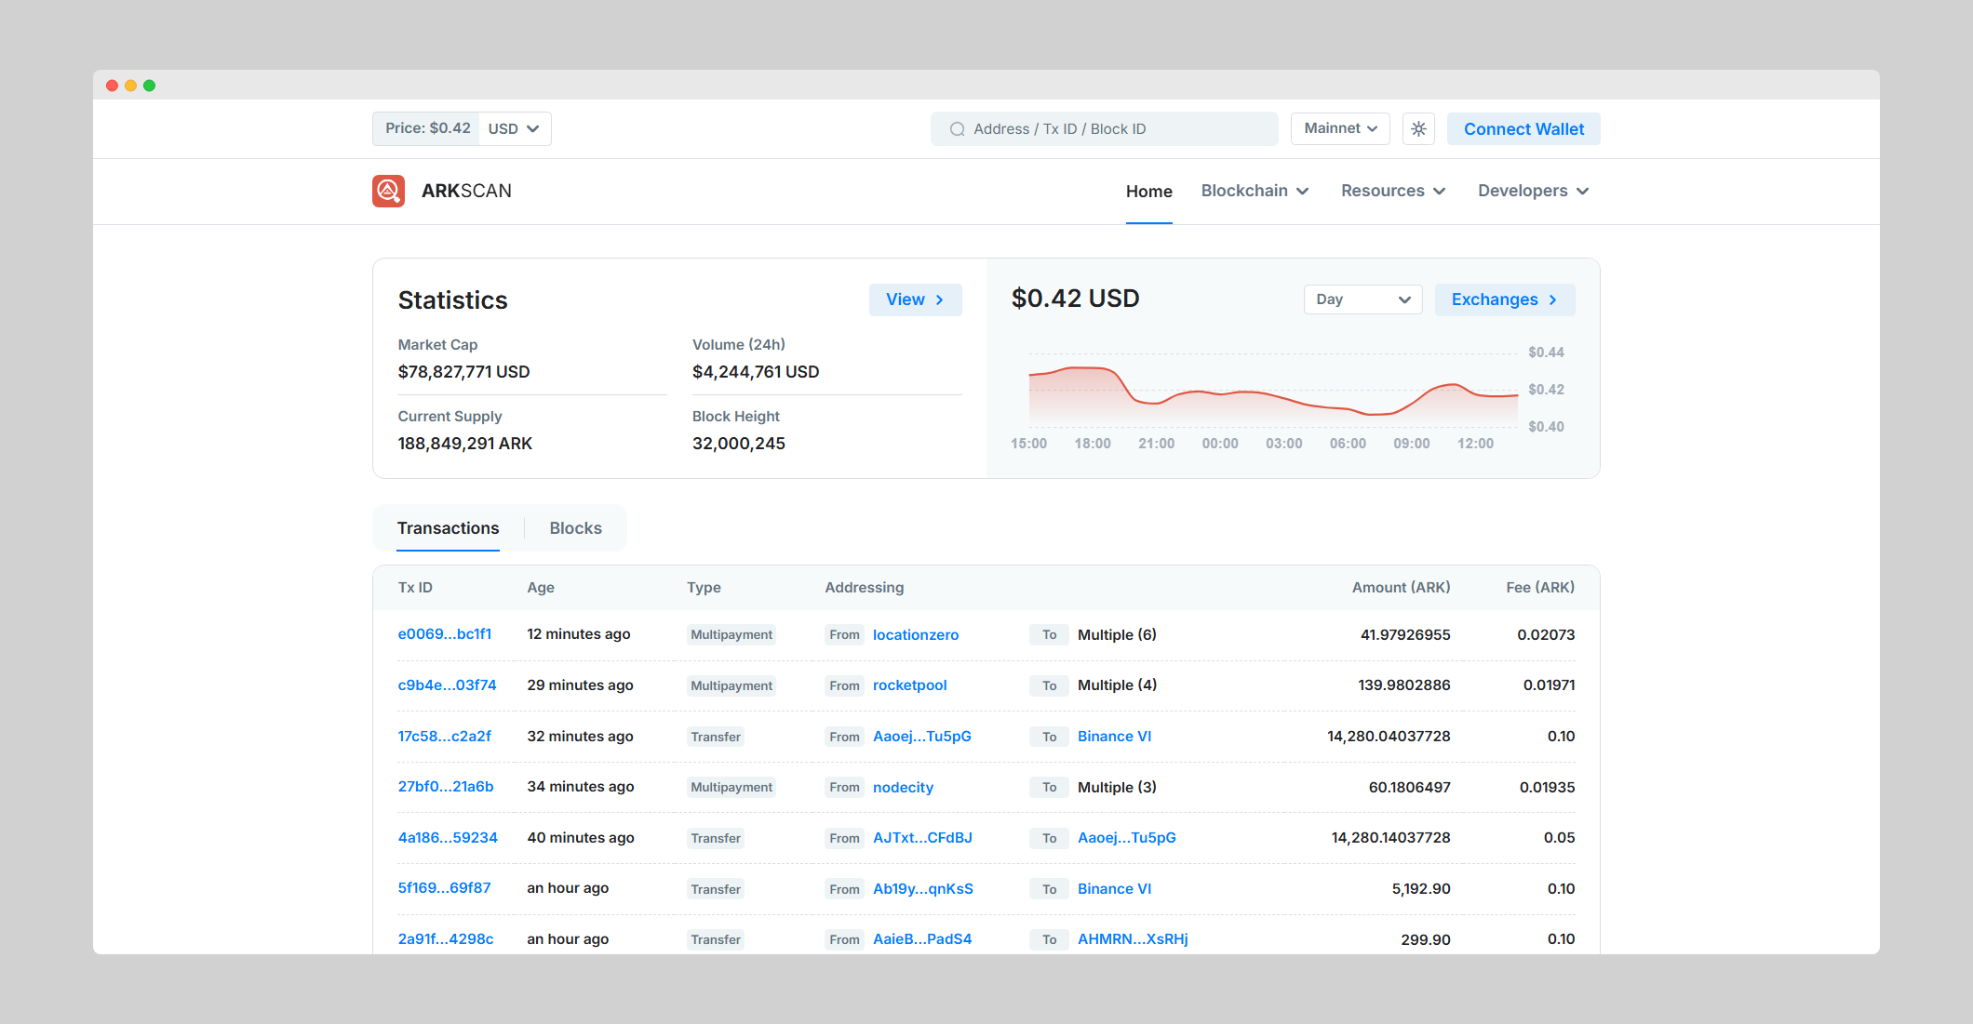Toggle the light/dark theme sun icon

click(1418, 129)
